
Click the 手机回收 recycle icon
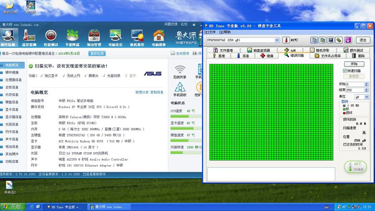pos(180,87)
